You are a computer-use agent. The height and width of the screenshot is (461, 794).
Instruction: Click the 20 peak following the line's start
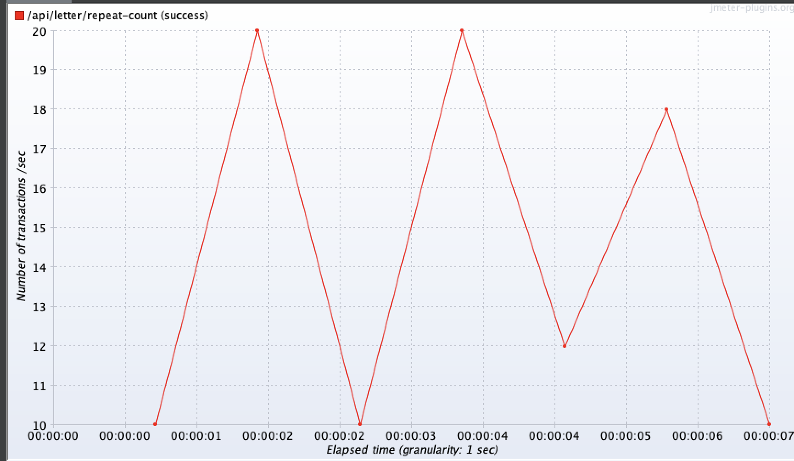[257, 31]
